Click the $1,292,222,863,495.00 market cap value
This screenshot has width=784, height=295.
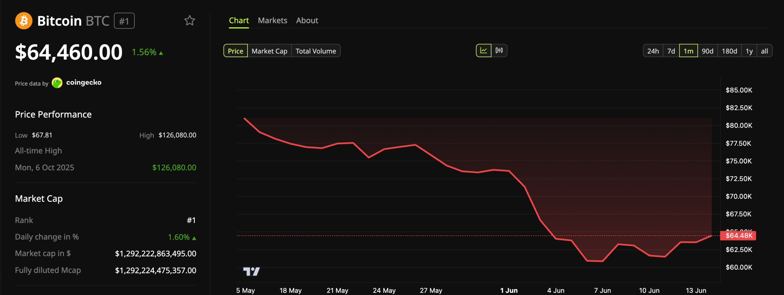[156, 254]
